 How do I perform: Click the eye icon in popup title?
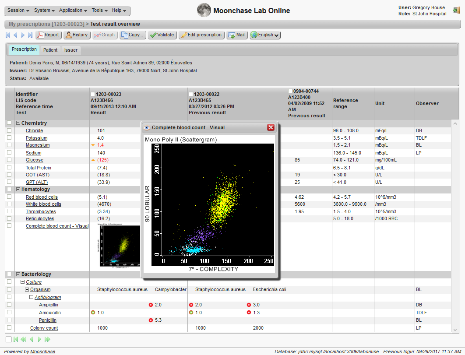point(147,128)
